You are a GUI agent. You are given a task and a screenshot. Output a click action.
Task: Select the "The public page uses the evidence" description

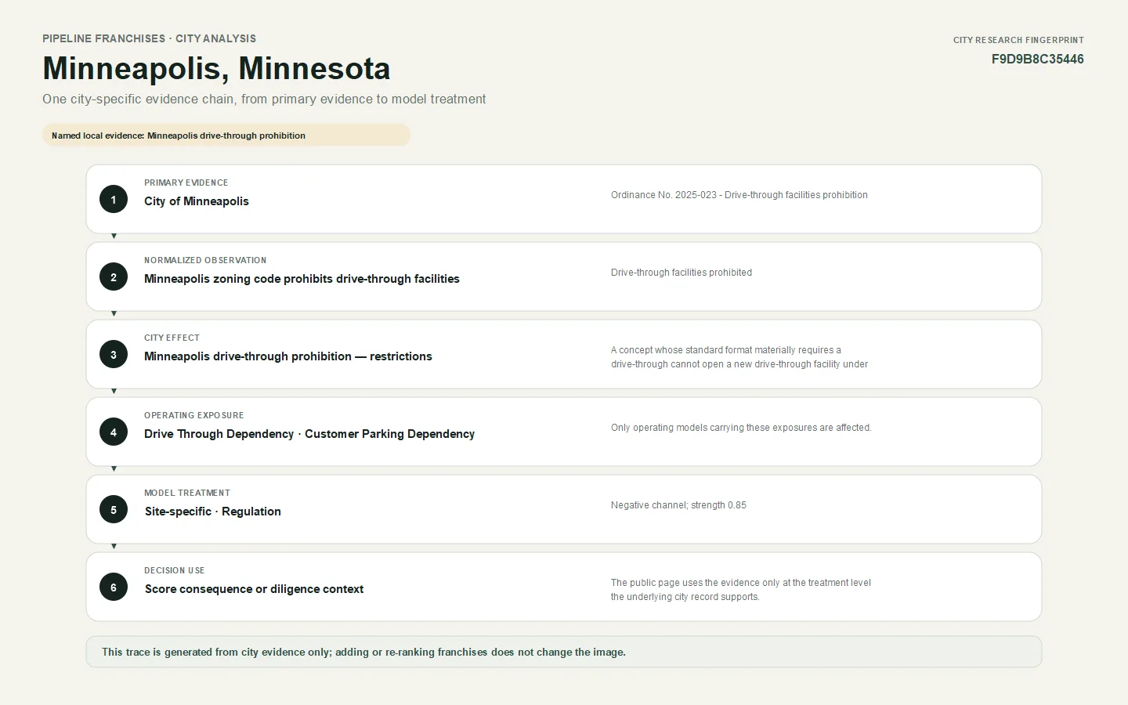741,590
